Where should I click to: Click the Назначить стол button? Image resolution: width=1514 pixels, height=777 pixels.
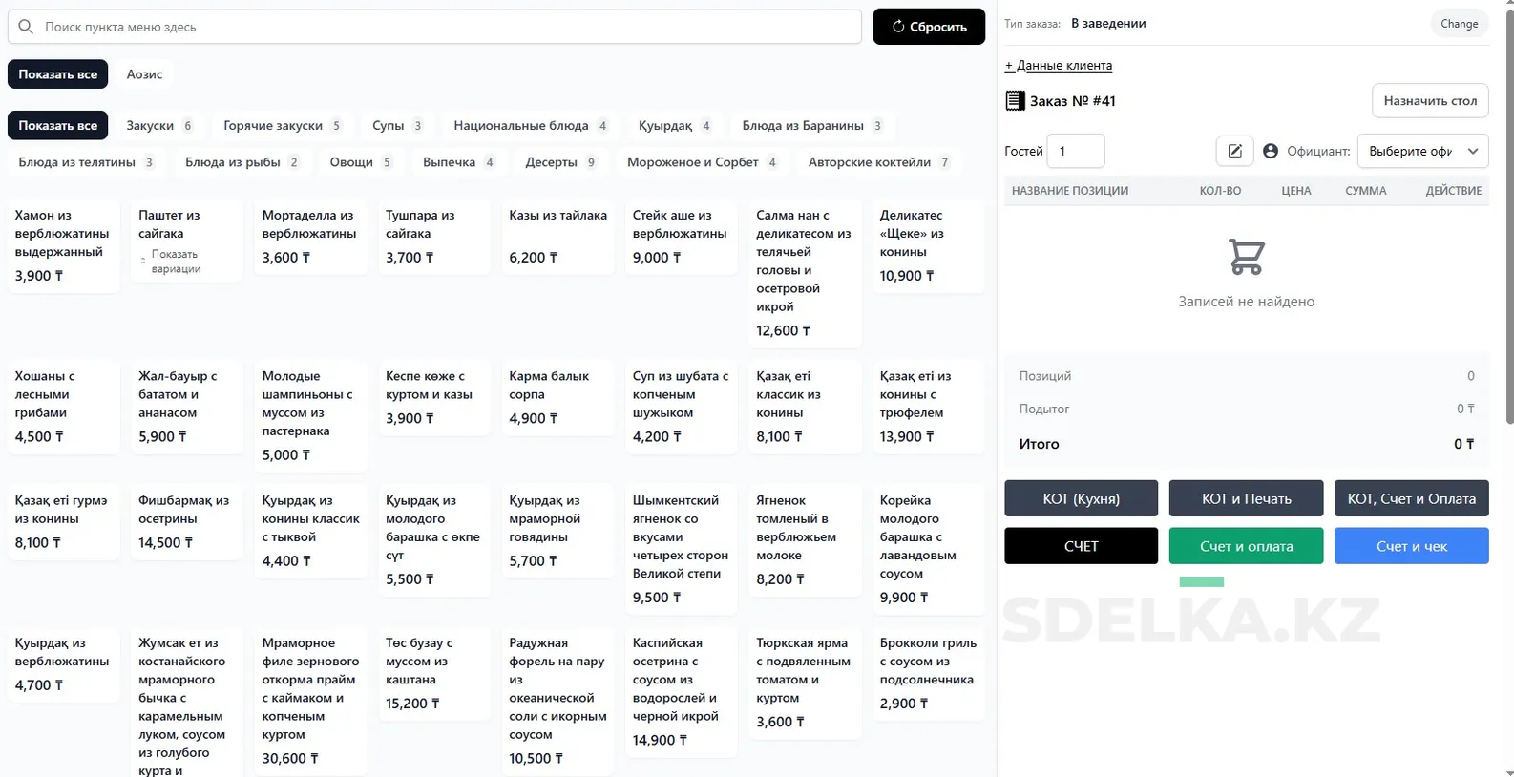[1429, 101]
